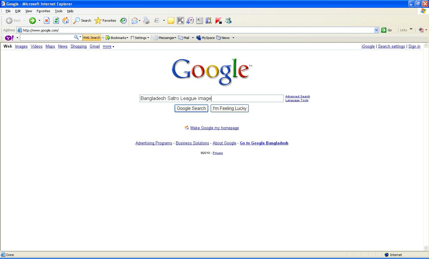The image size is (429, 259).
Task: Open the Back button history dropdown
Action: [x=24, y=21]
